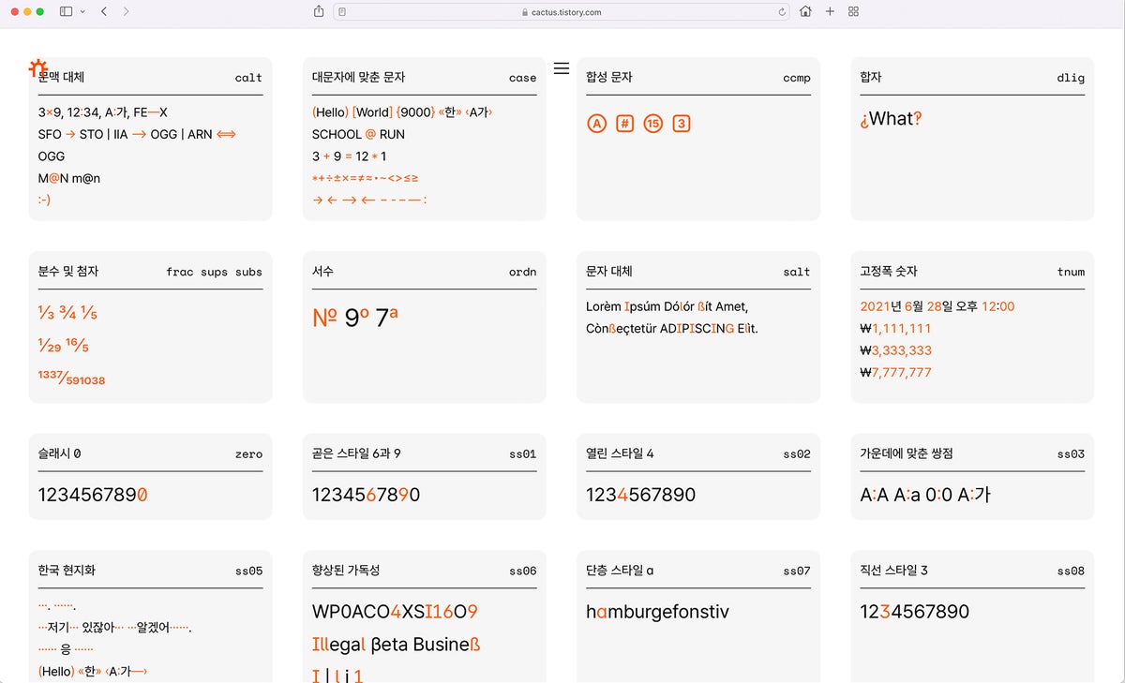Viewport: 1125px width, 683px height.
Task: Open the tab overview grid icon
Action: (852, 12)
